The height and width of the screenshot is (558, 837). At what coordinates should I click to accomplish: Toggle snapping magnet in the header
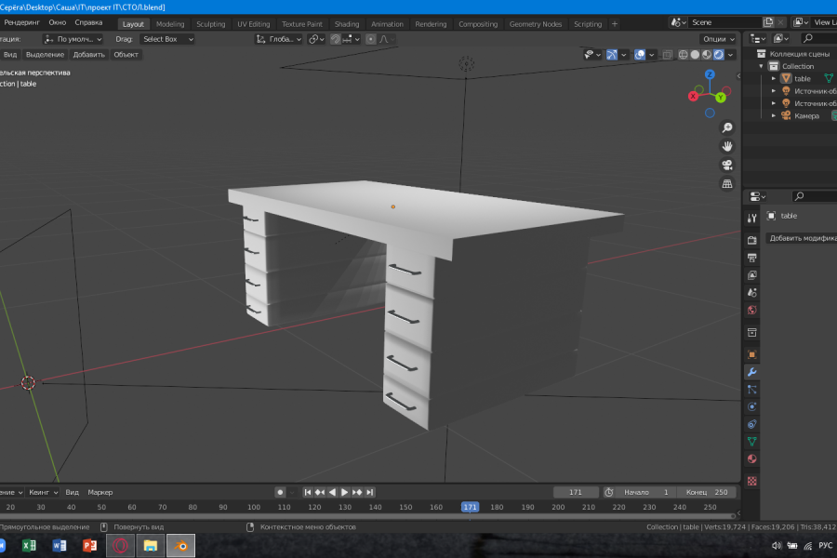[x=336, y=39]
